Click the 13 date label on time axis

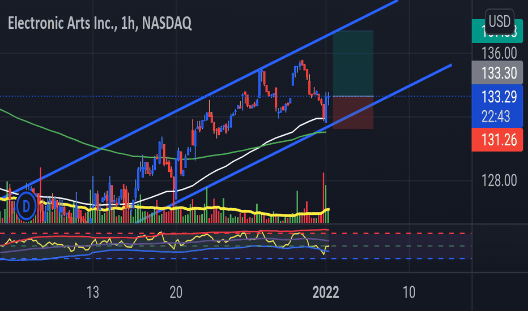click(92, 292)
